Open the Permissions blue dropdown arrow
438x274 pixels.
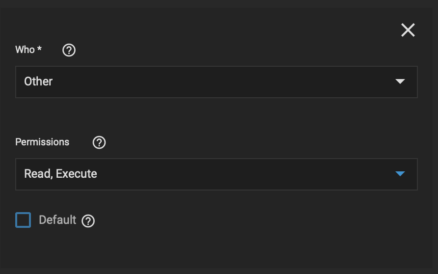[x=400, y=174]
